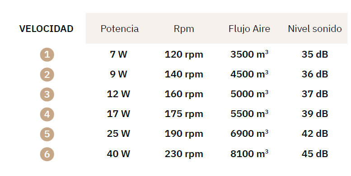The image size is (351, 176).
Task: Click the 35 dB sound value
Action: click(315, 54)
